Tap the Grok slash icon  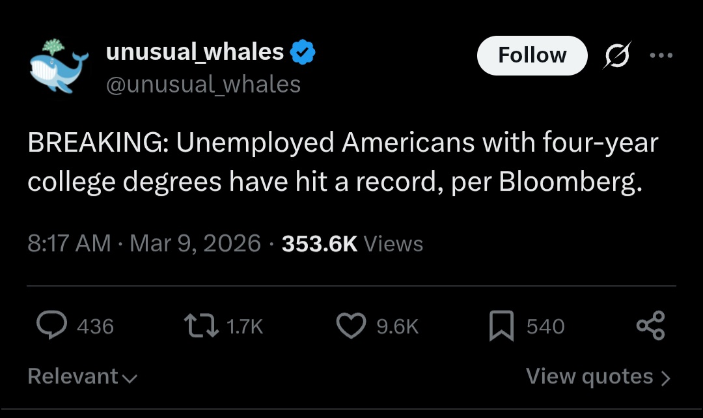pyautogui.click(x=616, y=56)
